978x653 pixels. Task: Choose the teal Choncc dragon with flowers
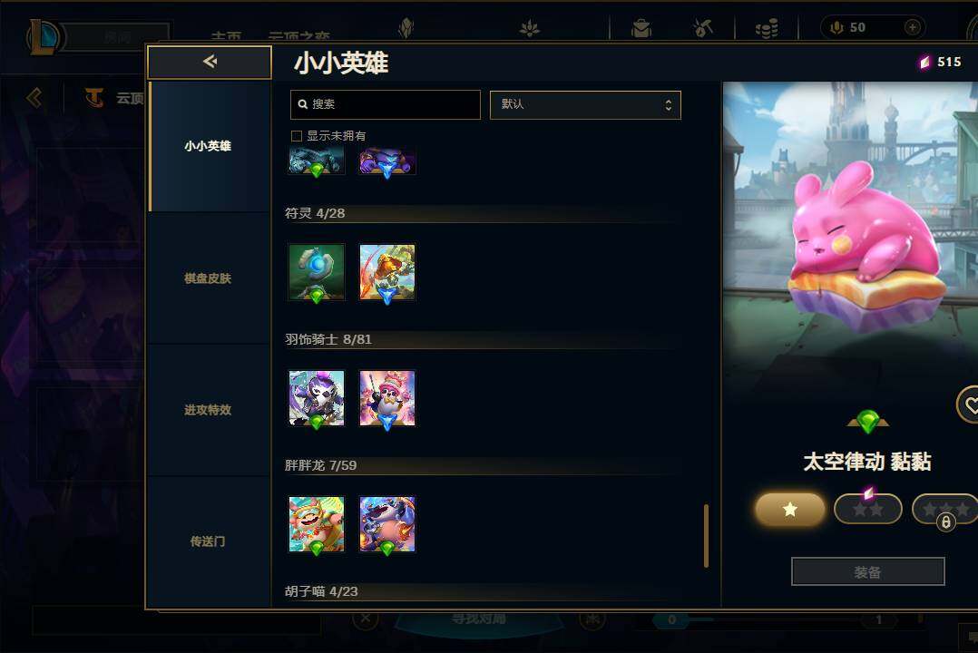point(317,524)
